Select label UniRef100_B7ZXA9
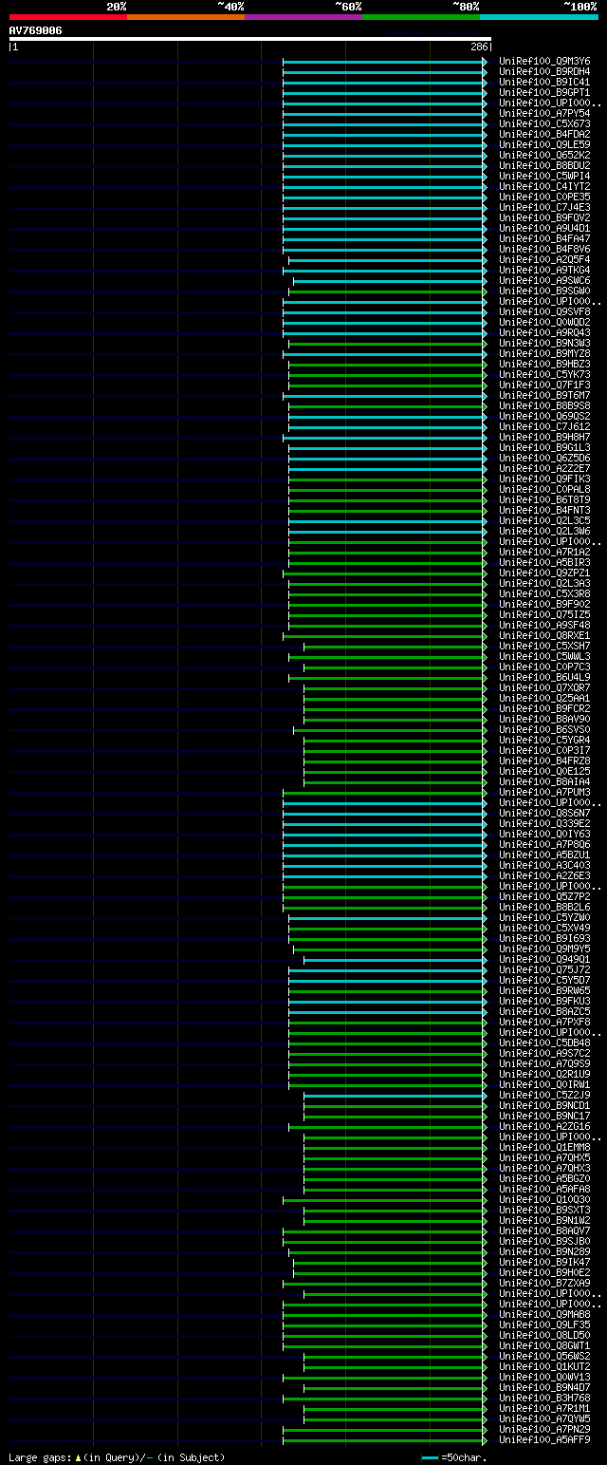The width and height of the screenshot is (607, 1465). [544, 1283]
